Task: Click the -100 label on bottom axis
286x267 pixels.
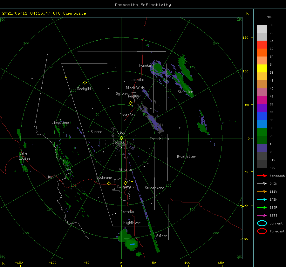Action: (52, 263)
